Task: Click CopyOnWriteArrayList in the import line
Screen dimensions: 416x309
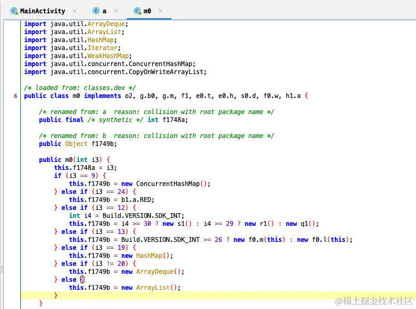Action: 166,72
